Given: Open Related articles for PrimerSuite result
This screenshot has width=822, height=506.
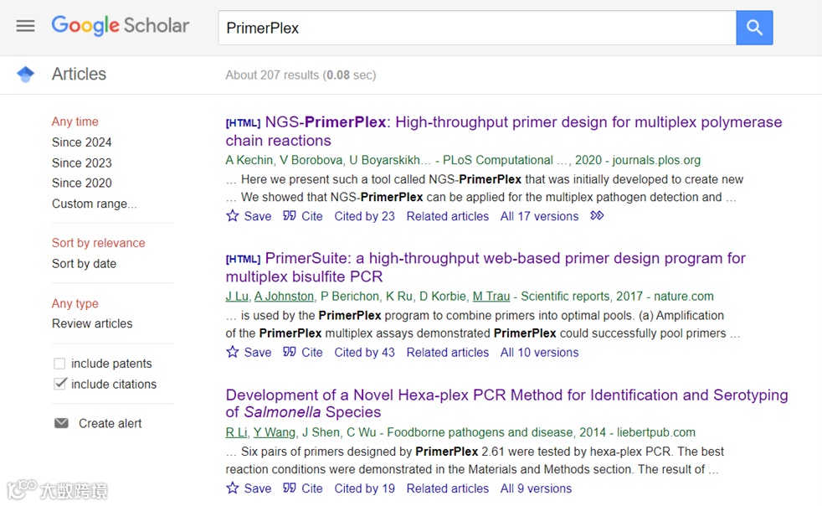Looking at the screenshot, I should [447, 352].
